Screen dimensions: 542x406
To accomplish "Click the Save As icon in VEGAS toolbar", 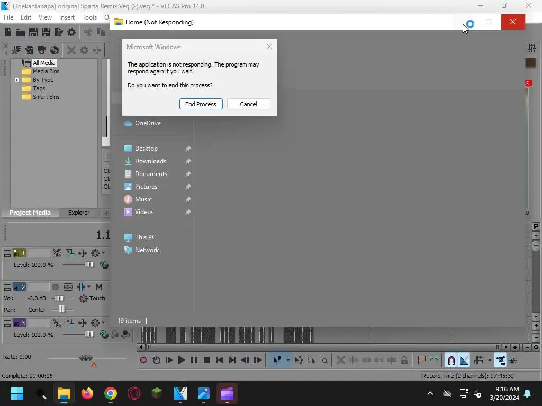I will [46, 32].
